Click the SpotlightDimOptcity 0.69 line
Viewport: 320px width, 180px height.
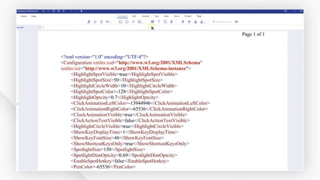coord(124,155)
